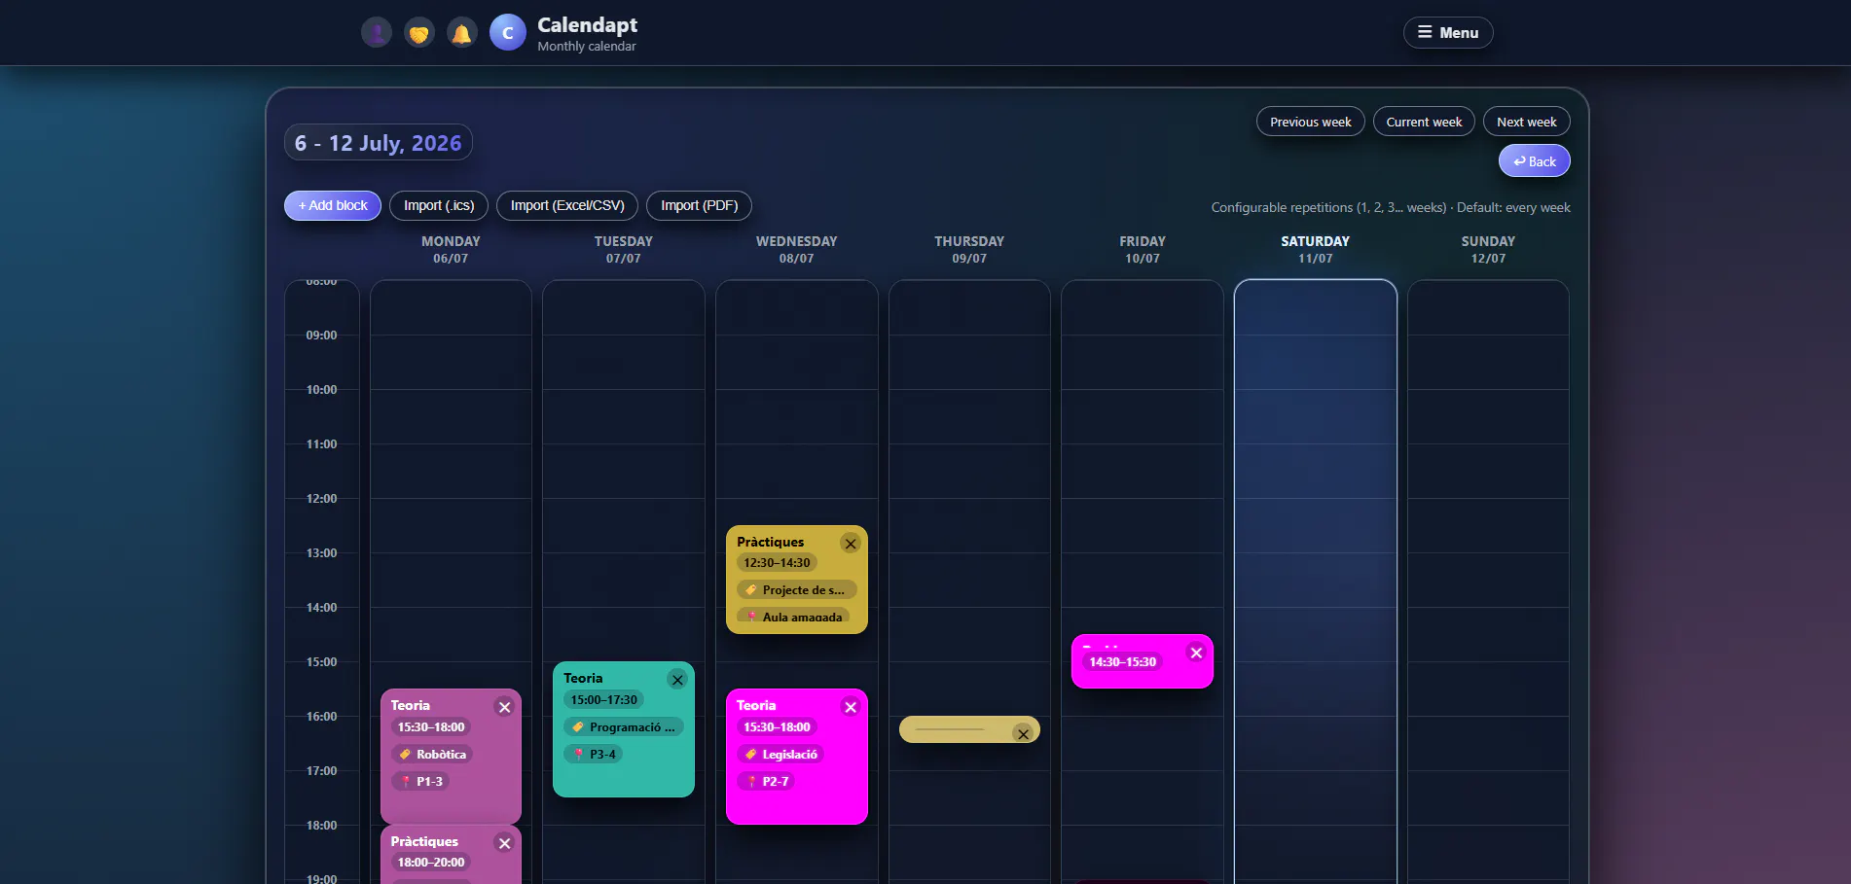
Task: Import an .ics calendar file
Action: 439,205
